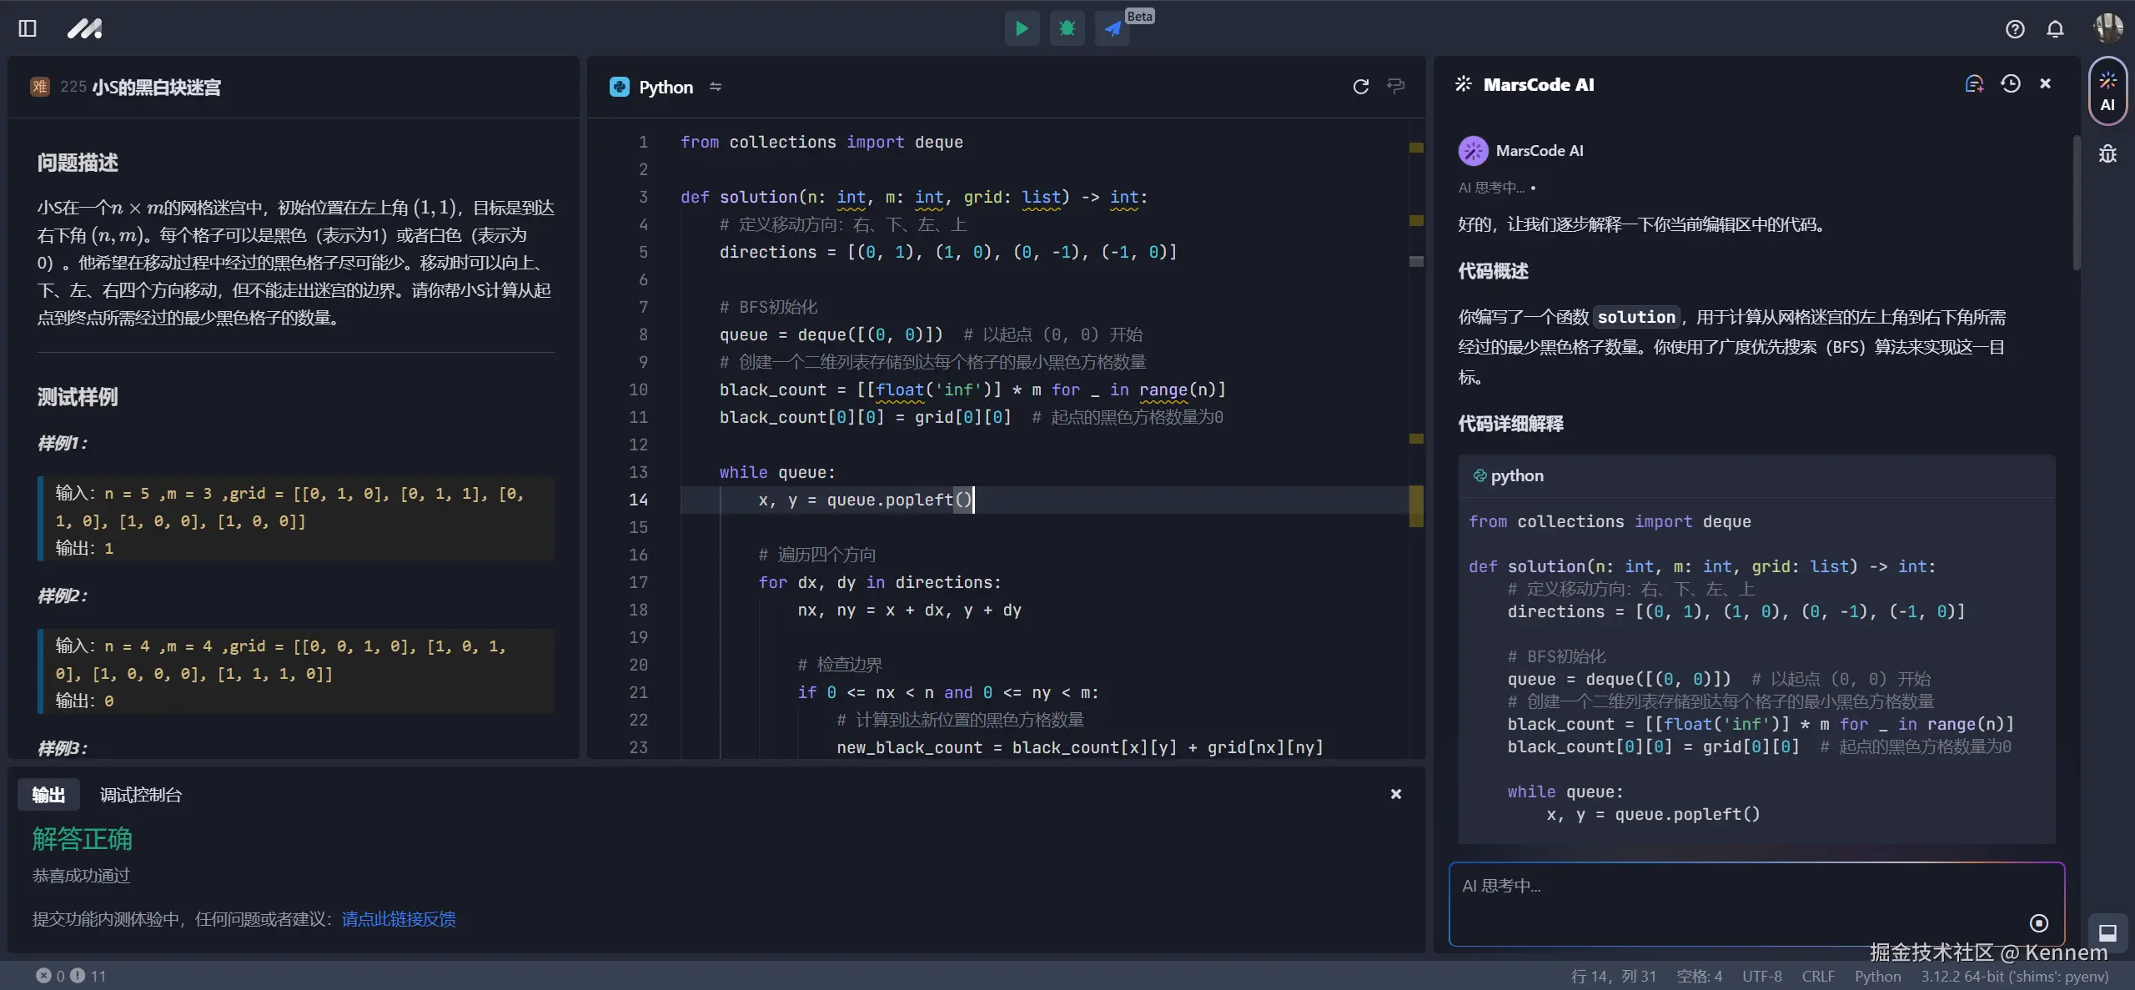
Task: Open debug panel from right sidebar
Action: click(x=2107, y=153)
